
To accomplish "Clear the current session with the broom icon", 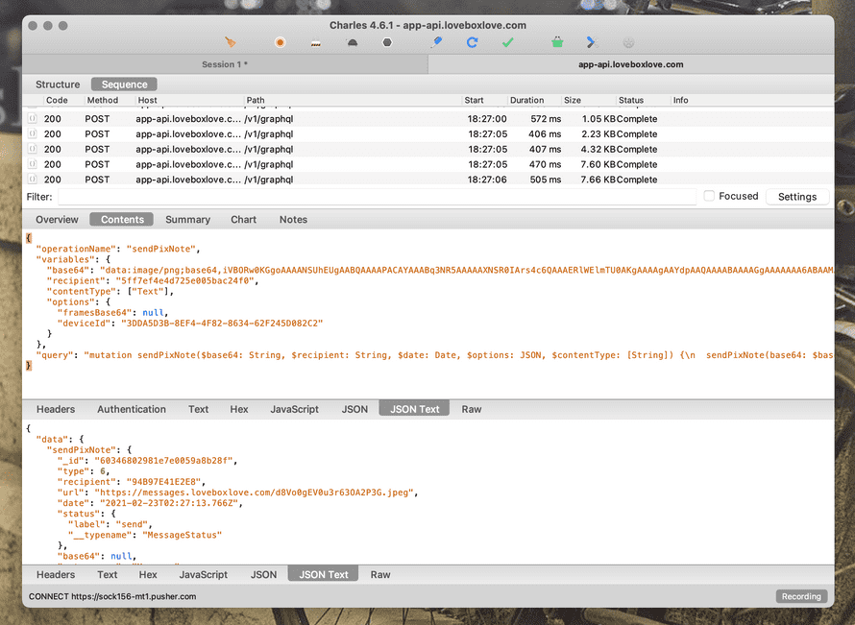I will [x=231, y=42].
